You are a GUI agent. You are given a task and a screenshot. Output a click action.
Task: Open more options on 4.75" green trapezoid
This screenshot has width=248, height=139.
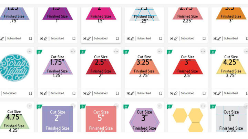tap(29, 106)
